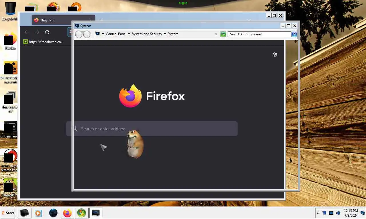Select the 'that but it' desktop icon

(10, 102)
